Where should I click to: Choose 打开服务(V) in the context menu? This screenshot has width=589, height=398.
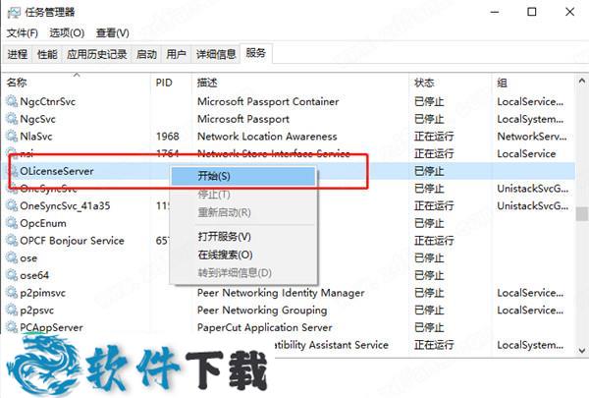pyautogui.click(x=243, y=236)
